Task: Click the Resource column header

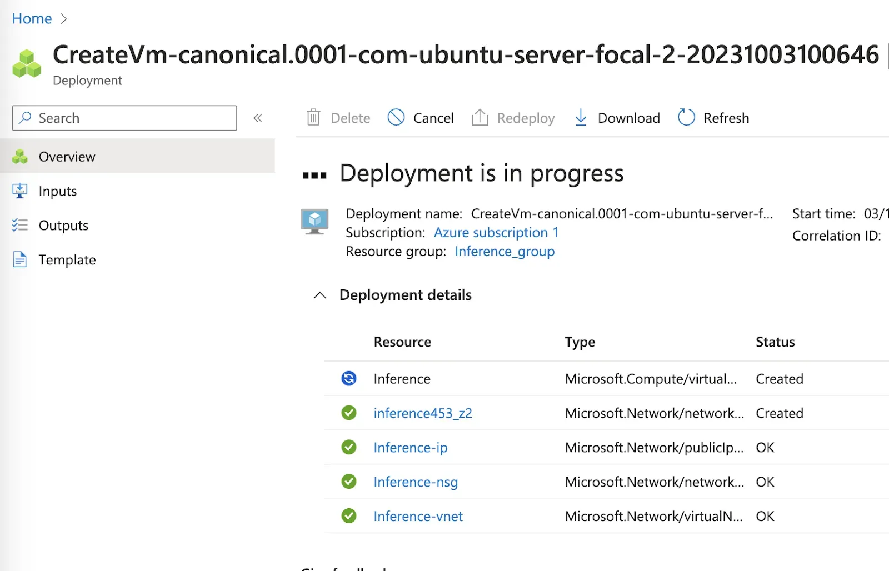Action: point(402,342)
